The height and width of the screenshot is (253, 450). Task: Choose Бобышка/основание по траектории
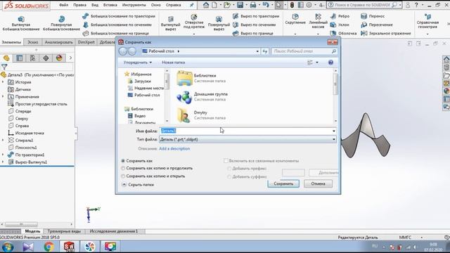click(x=119, y=16)
